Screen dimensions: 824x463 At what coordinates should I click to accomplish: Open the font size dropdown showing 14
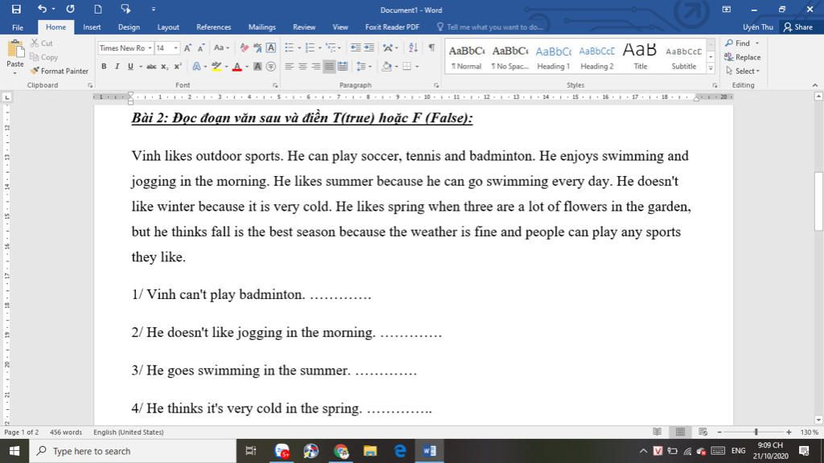167,47
